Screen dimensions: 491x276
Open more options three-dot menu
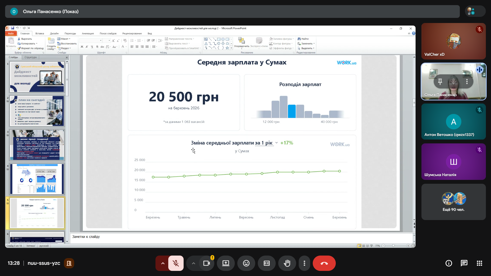pos(304,263)
